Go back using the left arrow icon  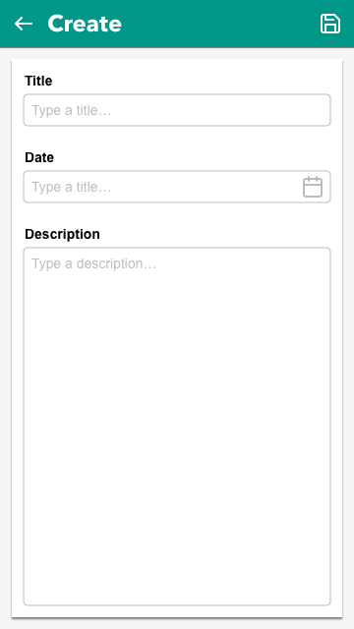(24, 24)
